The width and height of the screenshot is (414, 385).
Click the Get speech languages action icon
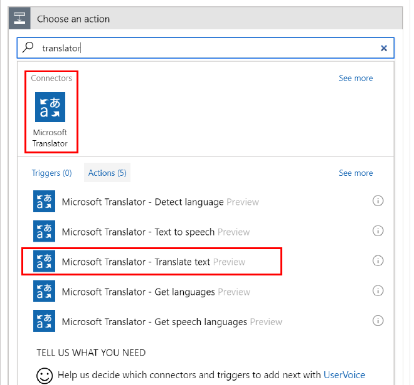click(44, 321)
